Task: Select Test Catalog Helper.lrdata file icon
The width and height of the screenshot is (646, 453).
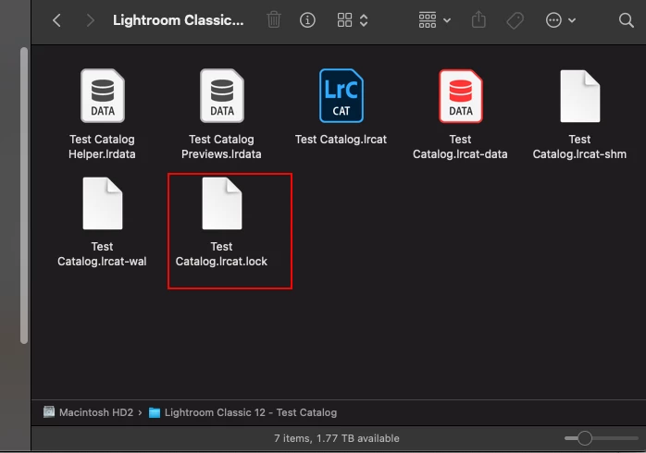Action: (103, 96)
